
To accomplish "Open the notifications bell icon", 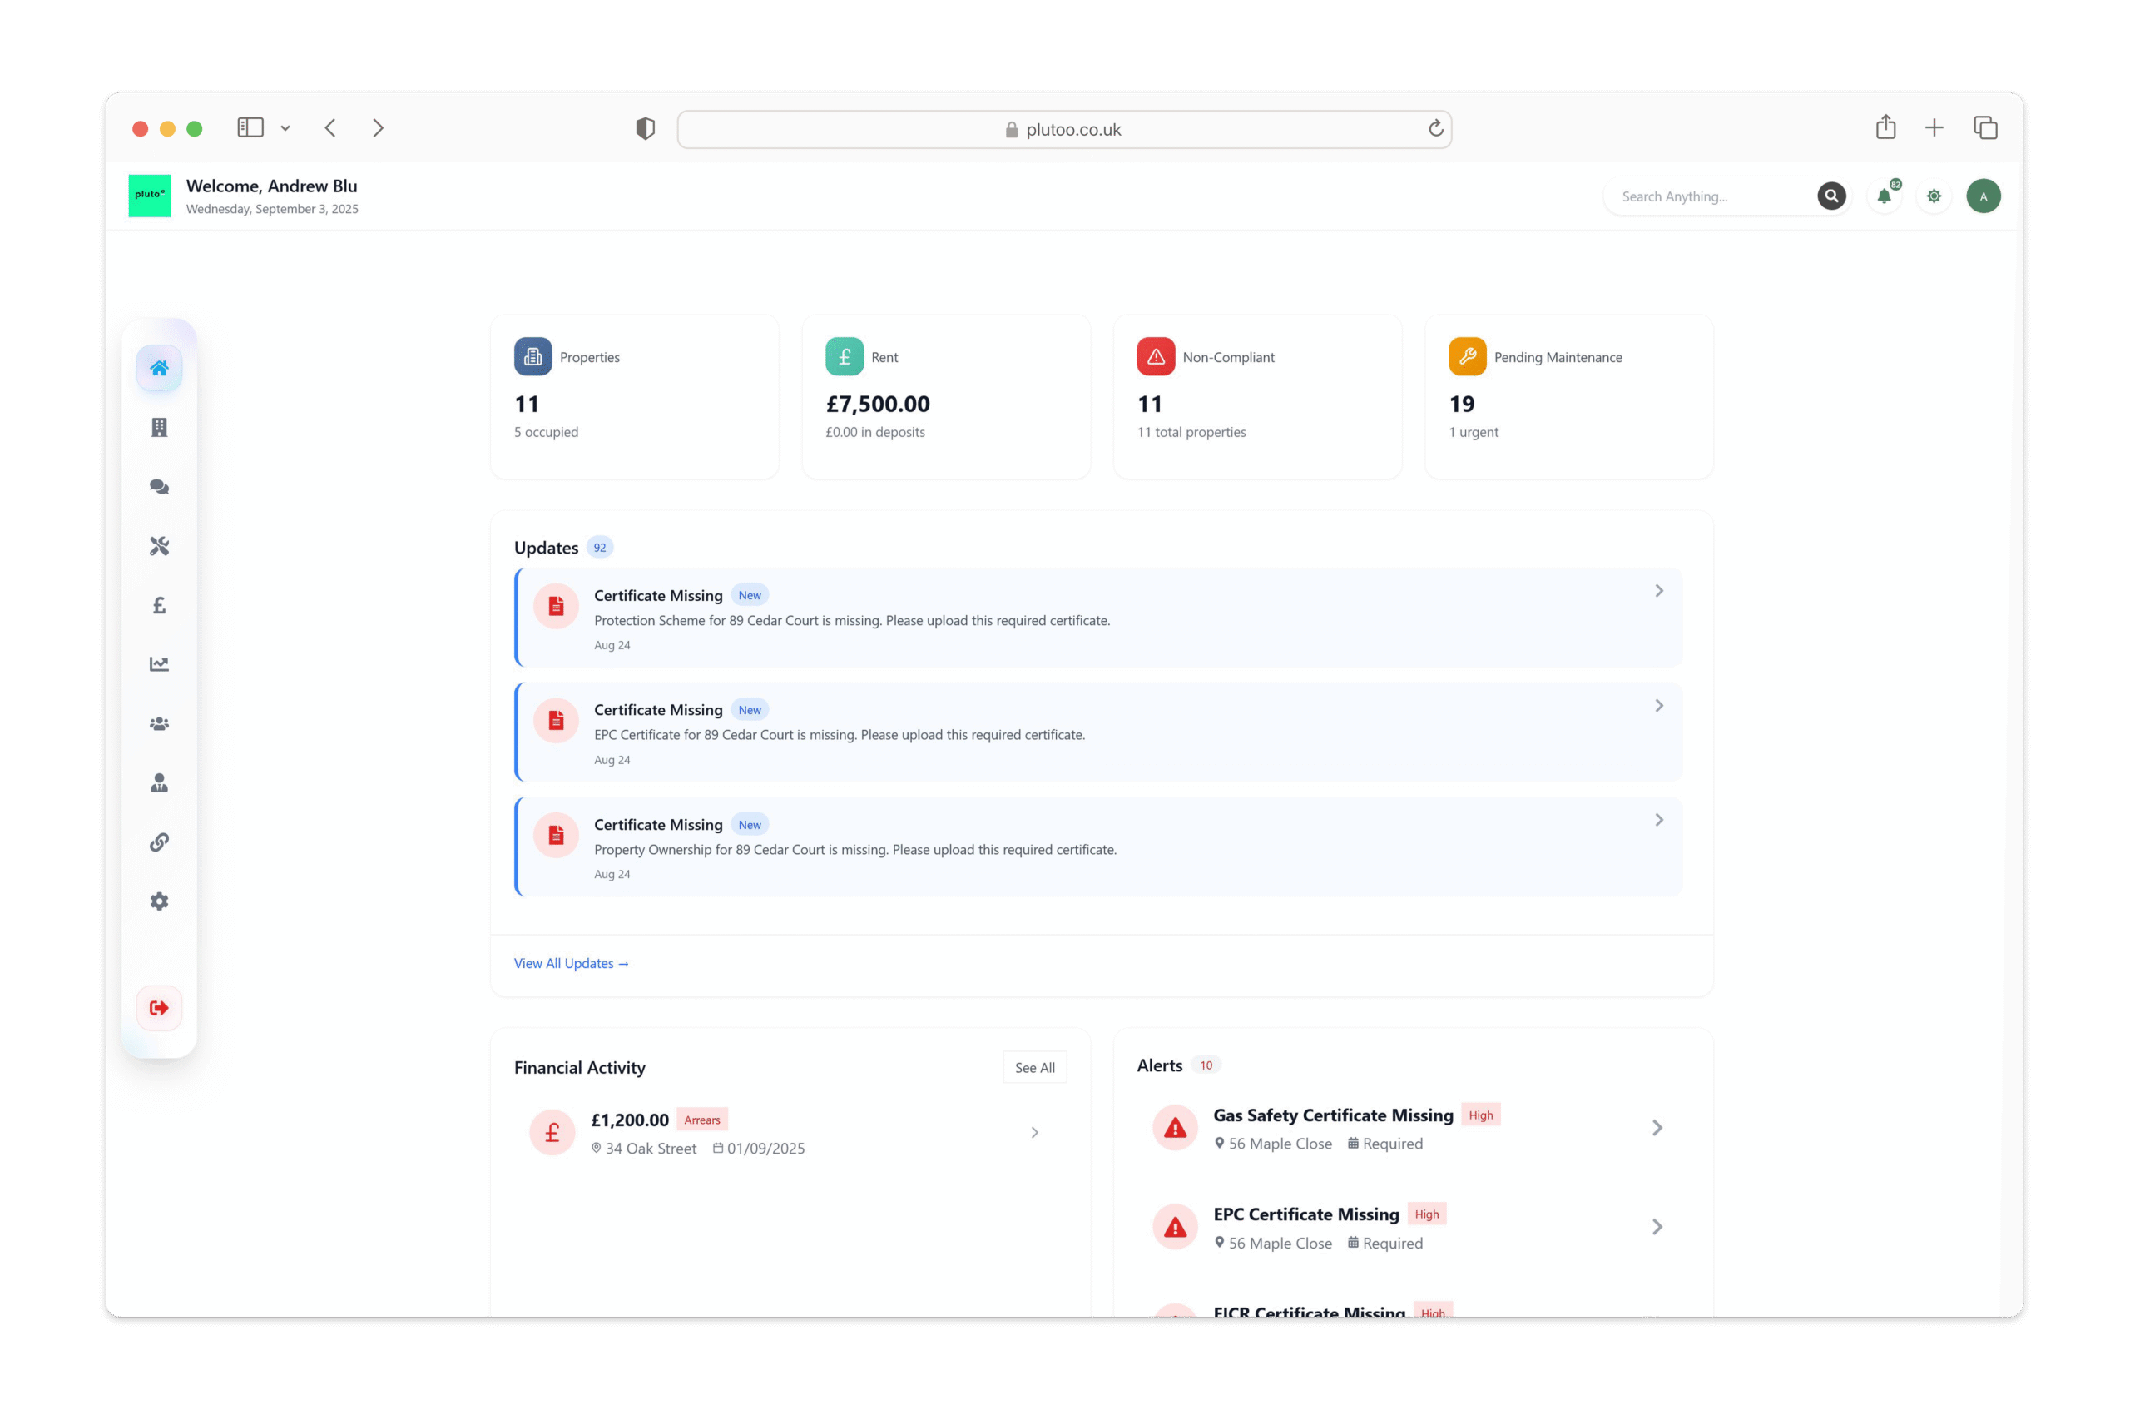I will point(1884,196).
